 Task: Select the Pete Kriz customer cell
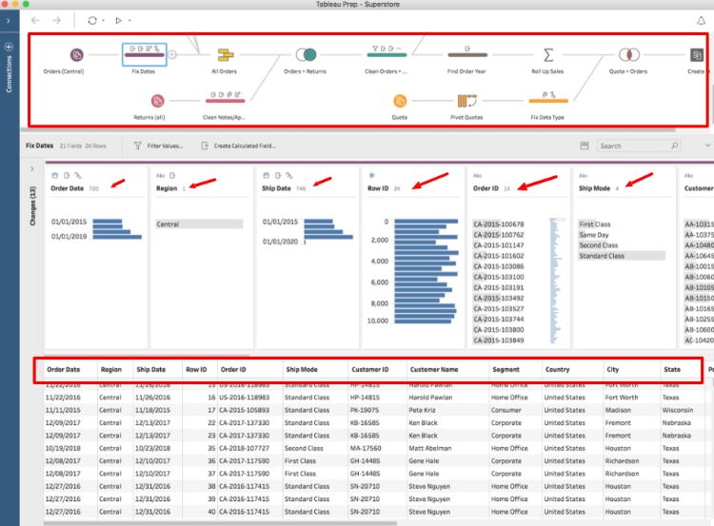[x=422, y=410]
